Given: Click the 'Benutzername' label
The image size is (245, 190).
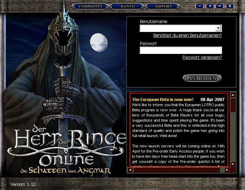Looking at the screenshot, I should pyautogui.click(x=154, y=22).
